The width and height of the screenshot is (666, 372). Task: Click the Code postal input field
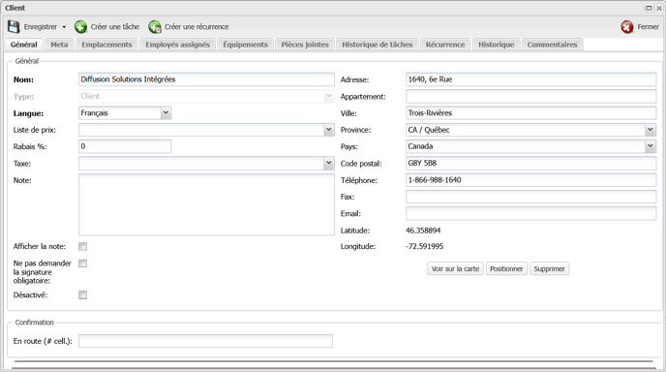(x=530, y=164)
